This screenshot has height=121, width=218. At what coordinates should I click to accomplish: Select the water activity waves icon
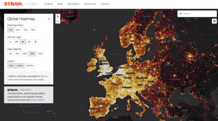coord(29,42)
